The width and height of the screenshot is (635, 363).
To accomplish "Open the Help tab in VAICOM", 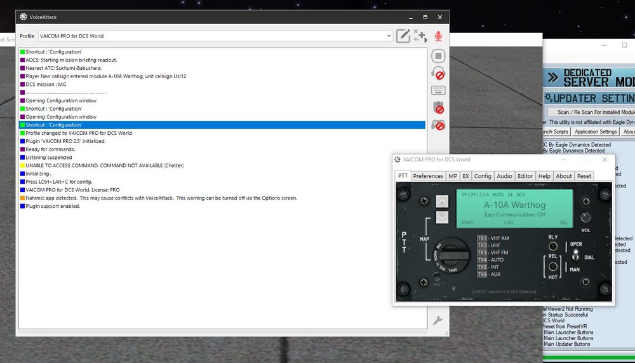I will pos(544,176).
